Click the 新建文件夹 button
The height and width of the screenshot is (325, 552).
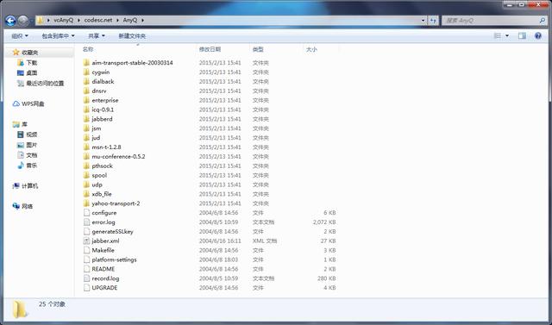tap(132, 36)
